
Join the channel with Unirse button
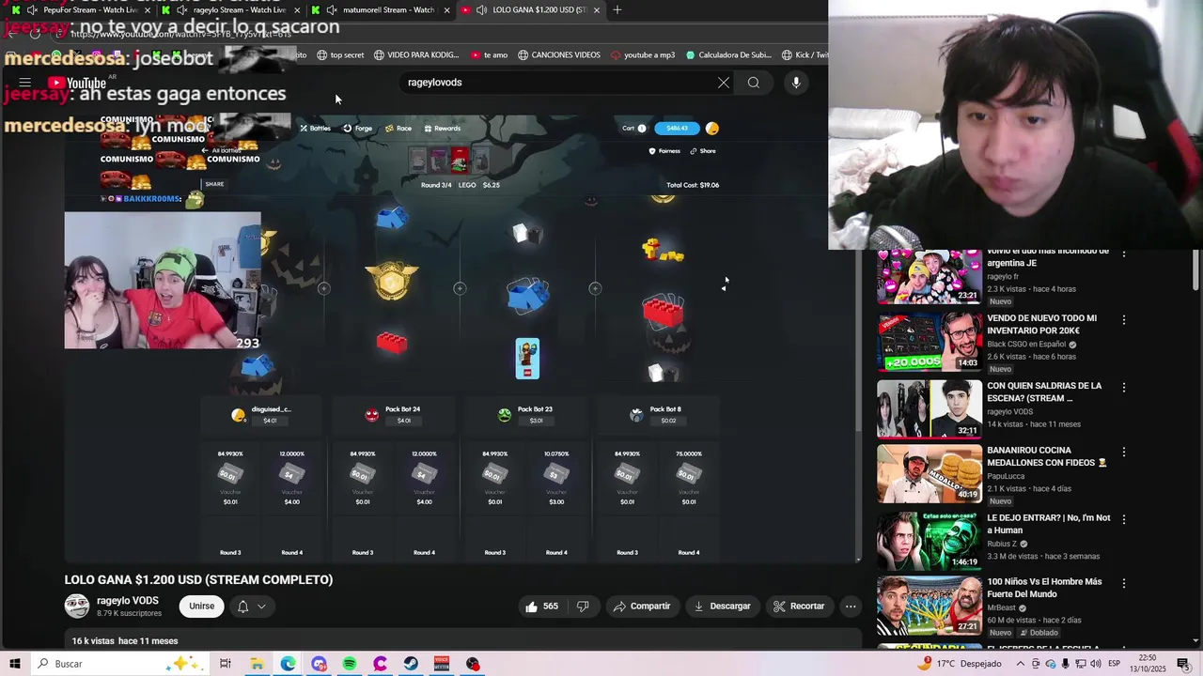202,607
